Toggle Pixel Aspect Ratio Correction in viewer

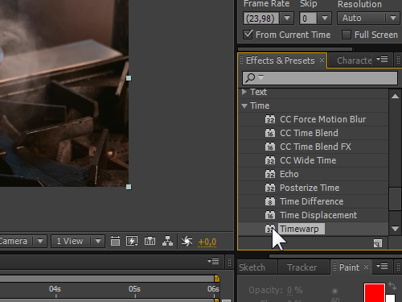click(115, 241)
